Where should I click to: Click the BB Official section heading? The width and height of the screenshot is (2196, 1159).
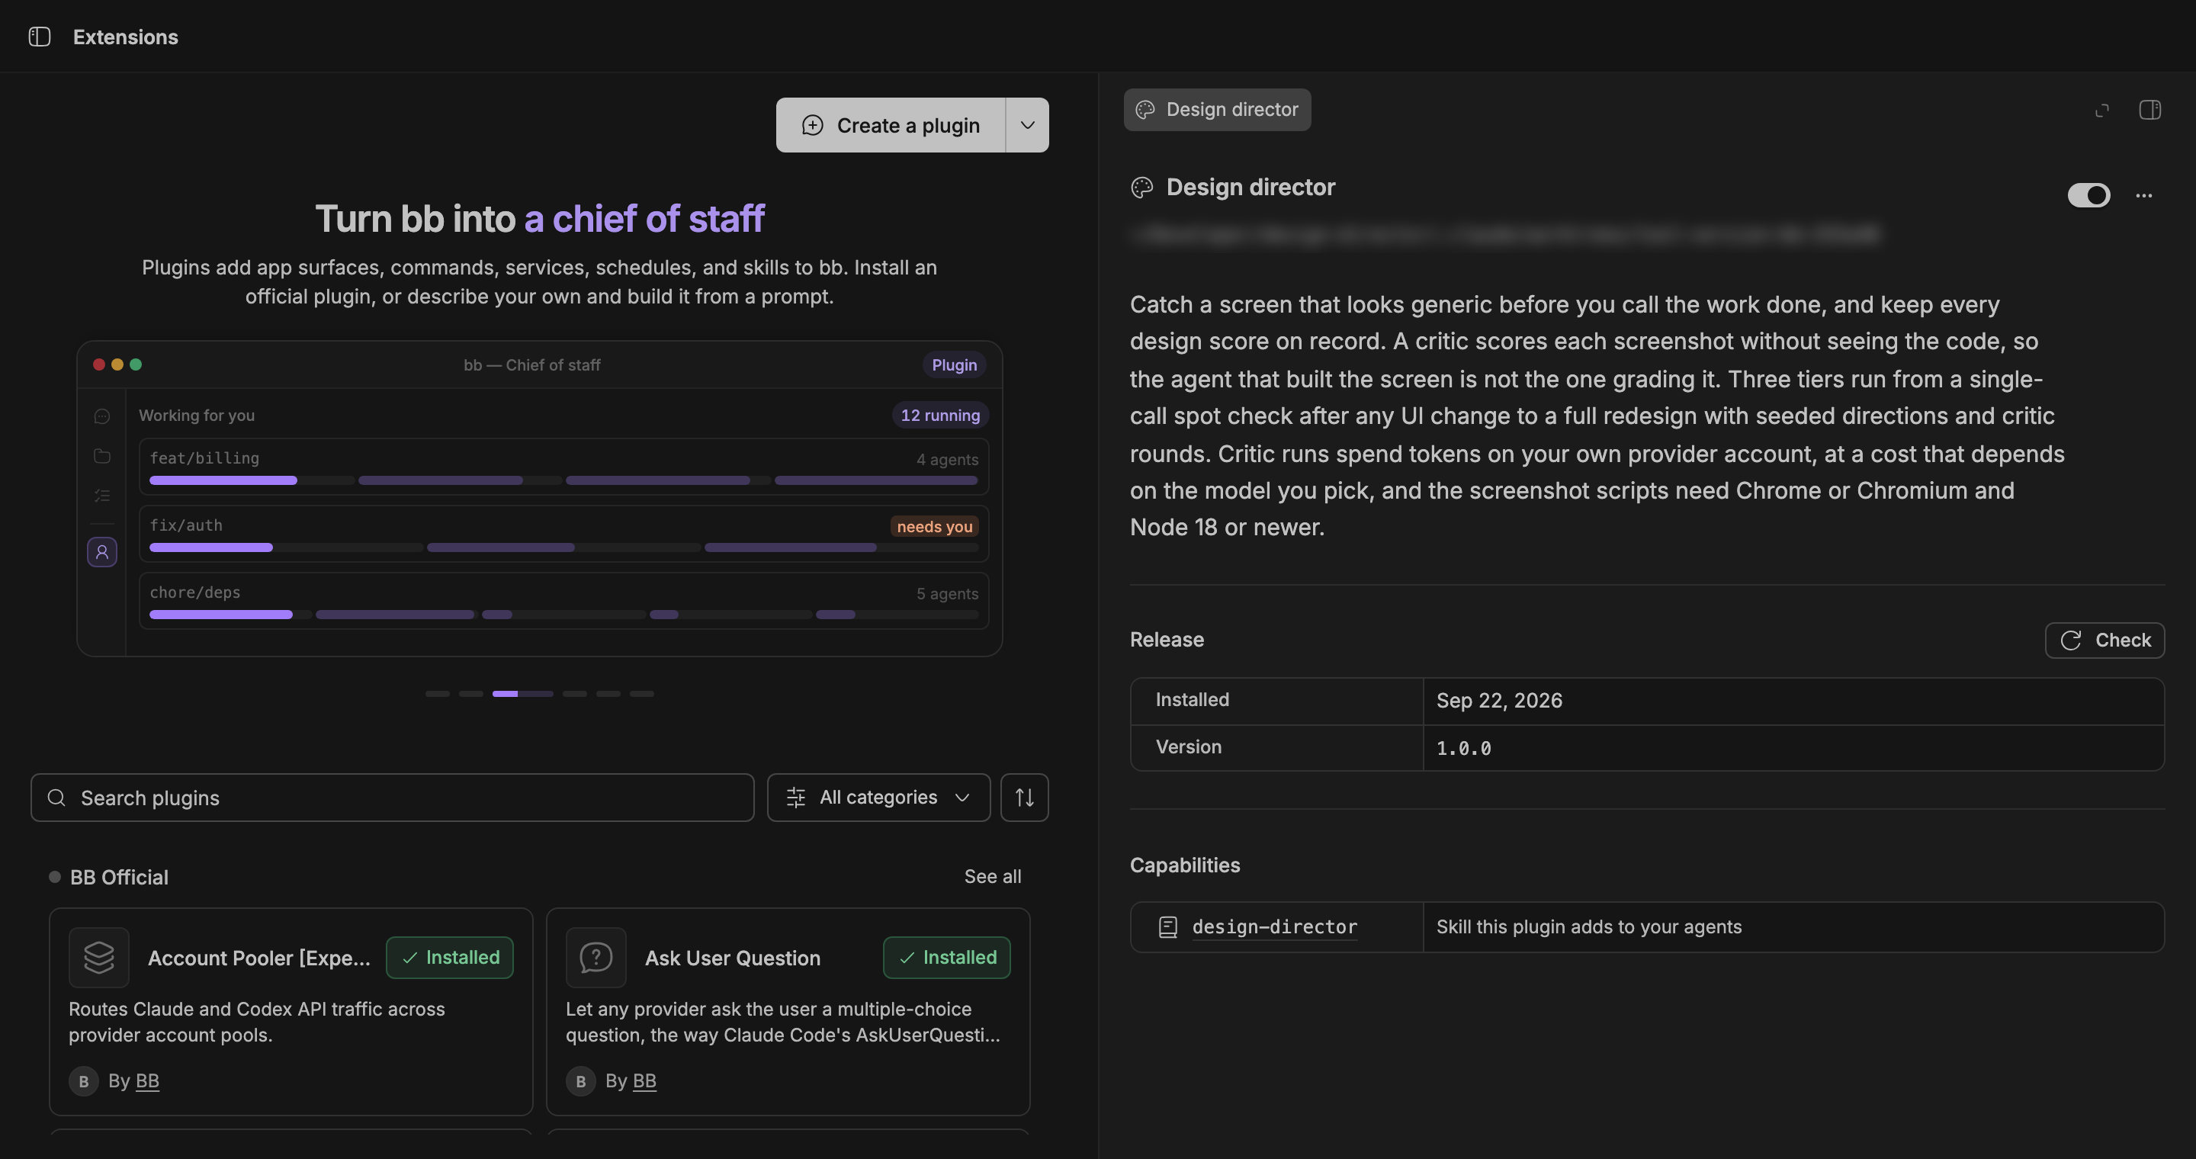point(118,877)
